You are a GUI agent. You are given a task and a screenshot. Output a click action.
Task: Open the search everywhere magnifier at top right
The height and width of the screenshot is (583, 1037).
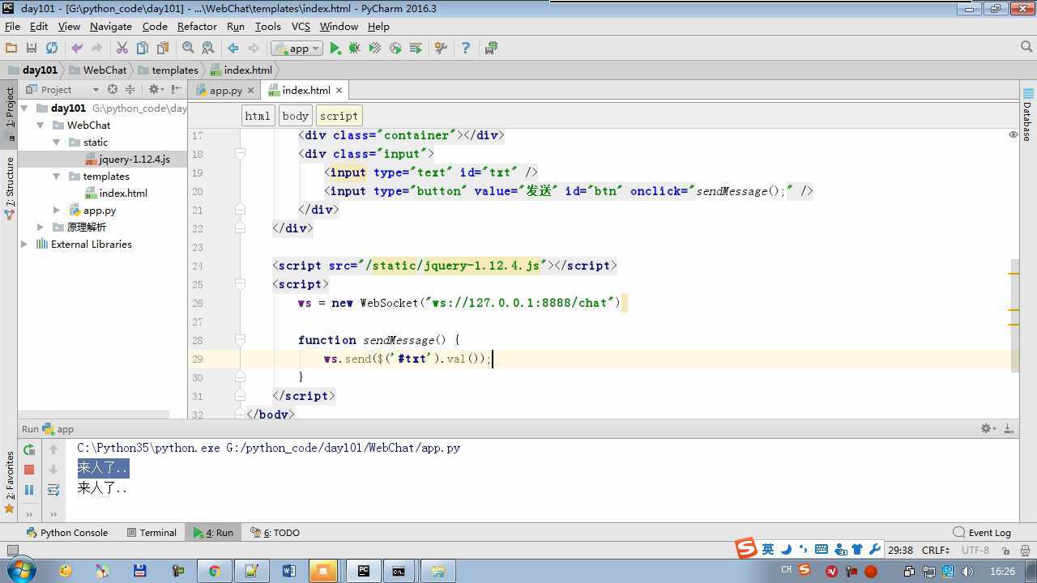[x=1027, y=48]
